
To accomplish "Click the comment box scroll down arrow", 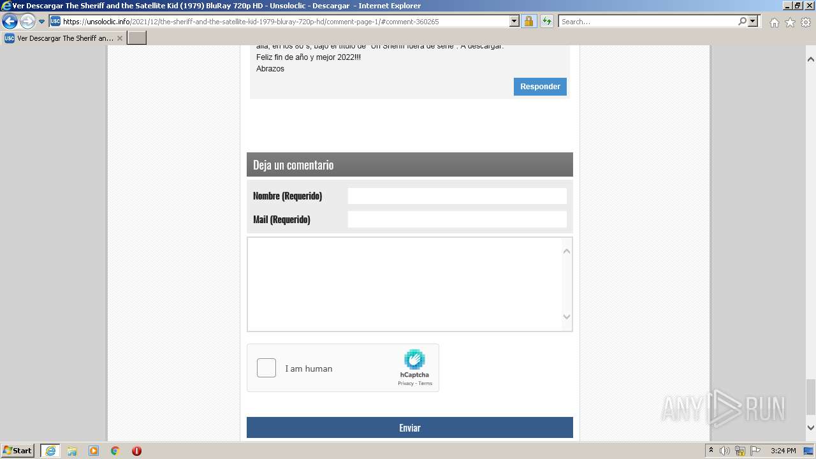I will pos(567,317).
